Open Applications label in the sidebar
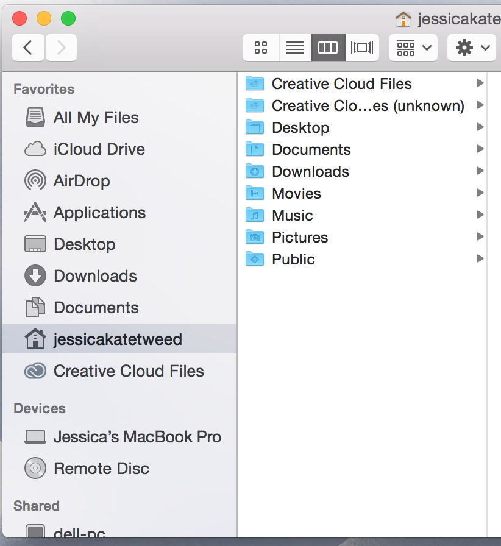This screenshot has height=546, width=501. pos(99,213)
